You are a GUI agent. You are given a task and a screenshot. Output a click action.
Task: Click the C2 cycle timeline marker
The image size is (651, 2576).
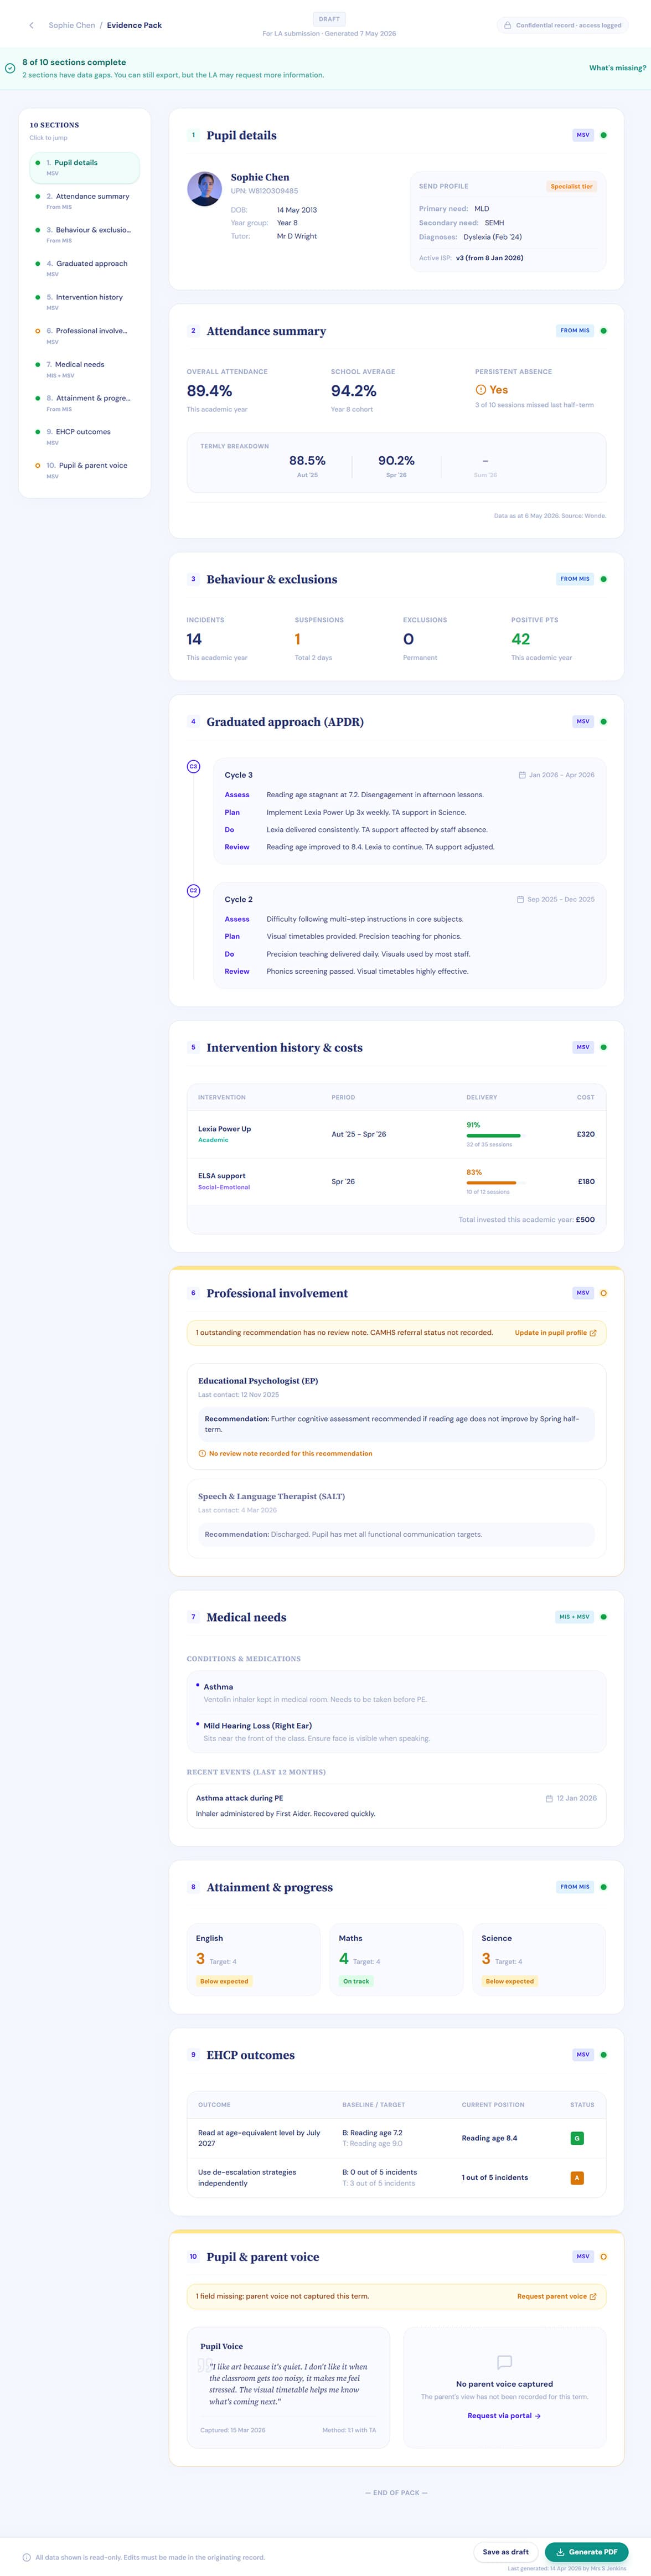[x=194, y=891]
